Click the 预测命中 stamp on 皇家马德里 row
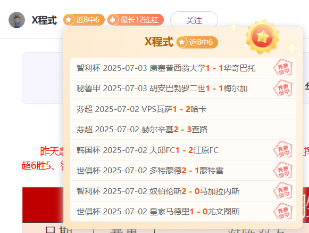Viewport: 309px width, 233px height. [x=283, y=211]
